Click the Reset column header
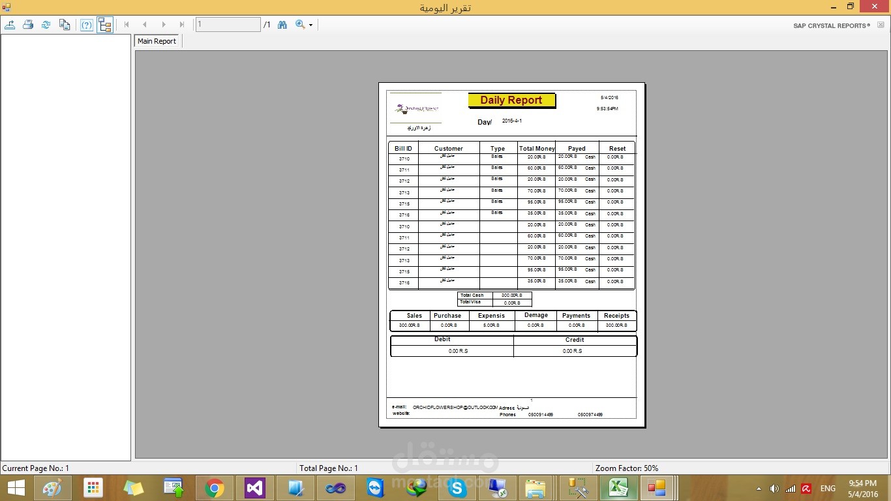The height and width of the screenshot is (501, 891). (x=617, y=149)
